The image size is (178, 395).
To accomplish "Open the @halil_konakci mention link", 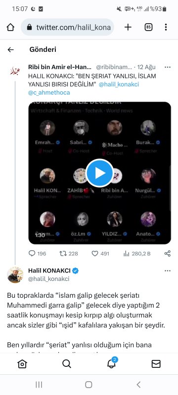I will pos(119,84).
